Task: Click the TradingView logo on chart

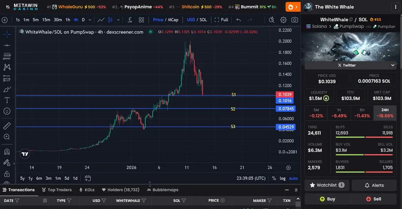Action: 25,154
